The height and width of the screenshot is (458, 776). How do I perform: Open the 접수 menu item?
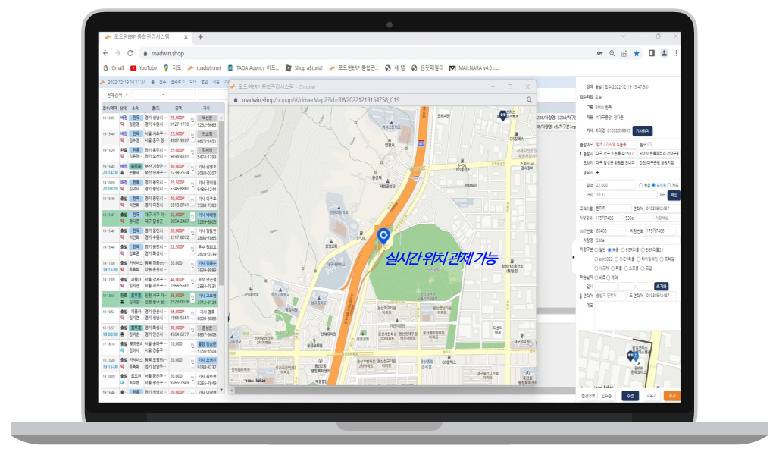[163, 81]
